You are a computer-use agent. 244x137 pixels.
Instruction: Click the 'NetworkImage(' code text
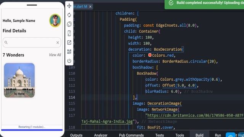tap(165, 110)
